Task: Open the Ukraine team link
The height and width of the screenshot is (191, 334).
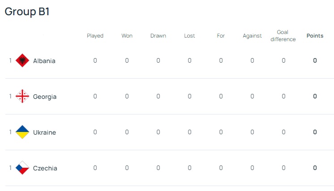Action: pos(44,132)
